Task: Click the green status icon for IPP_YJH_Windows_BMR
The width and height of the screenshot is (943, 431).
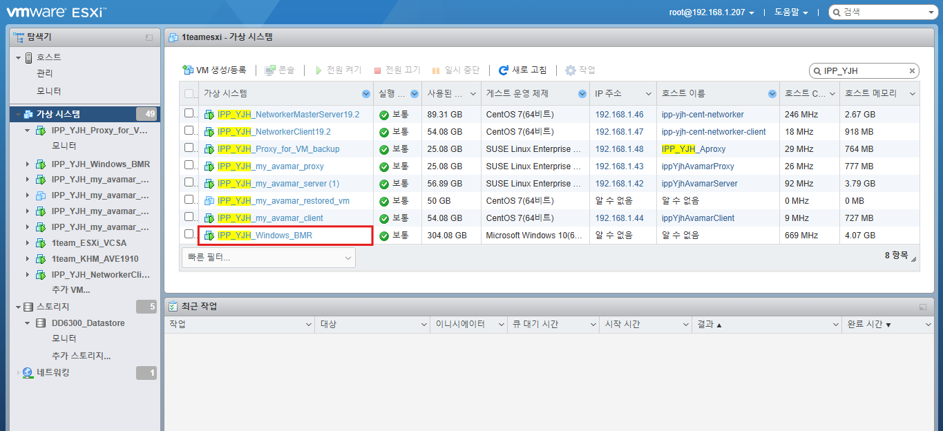Action: (x=384, y=236)
